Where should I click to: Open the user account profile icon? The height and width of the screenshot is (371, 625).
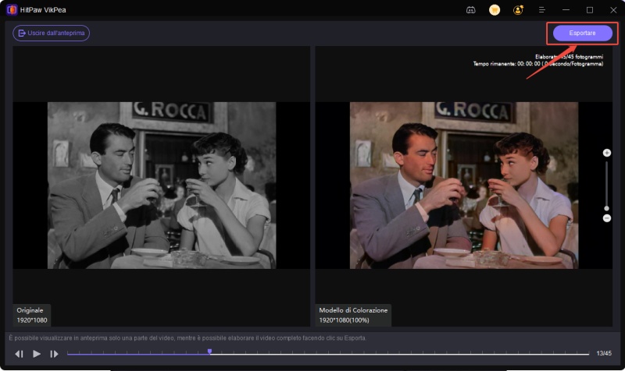click(x=518, y=10)
